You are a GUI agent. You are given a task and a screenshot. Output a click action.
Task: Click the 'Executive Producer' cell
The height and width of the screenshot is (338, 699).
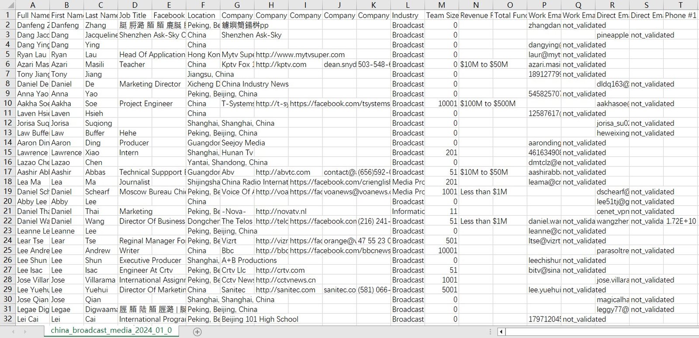tap(150, 260)
